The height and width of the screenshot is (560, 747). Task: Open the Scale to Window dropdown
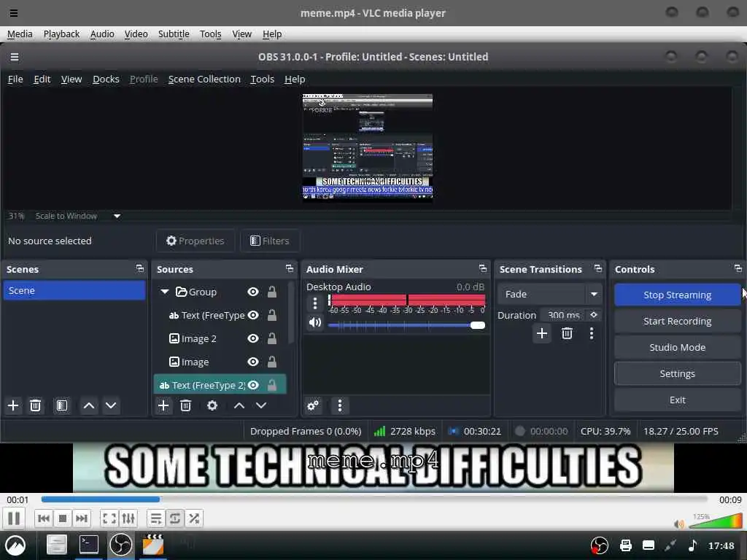click(x=117, y=216)
